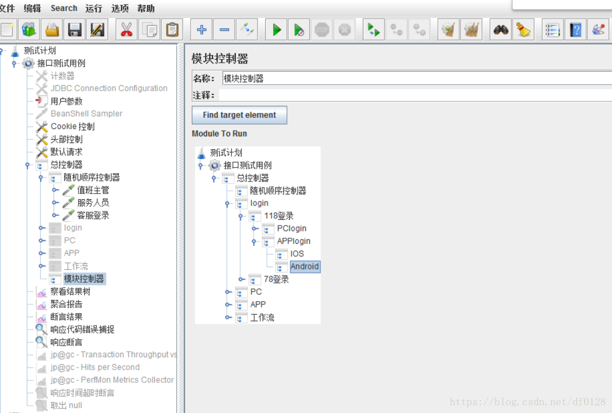Image resolution: width=612 pixels, height=413 pixels.
Task: Click the Shutdown remote engines icon
Action: [419, 29]
